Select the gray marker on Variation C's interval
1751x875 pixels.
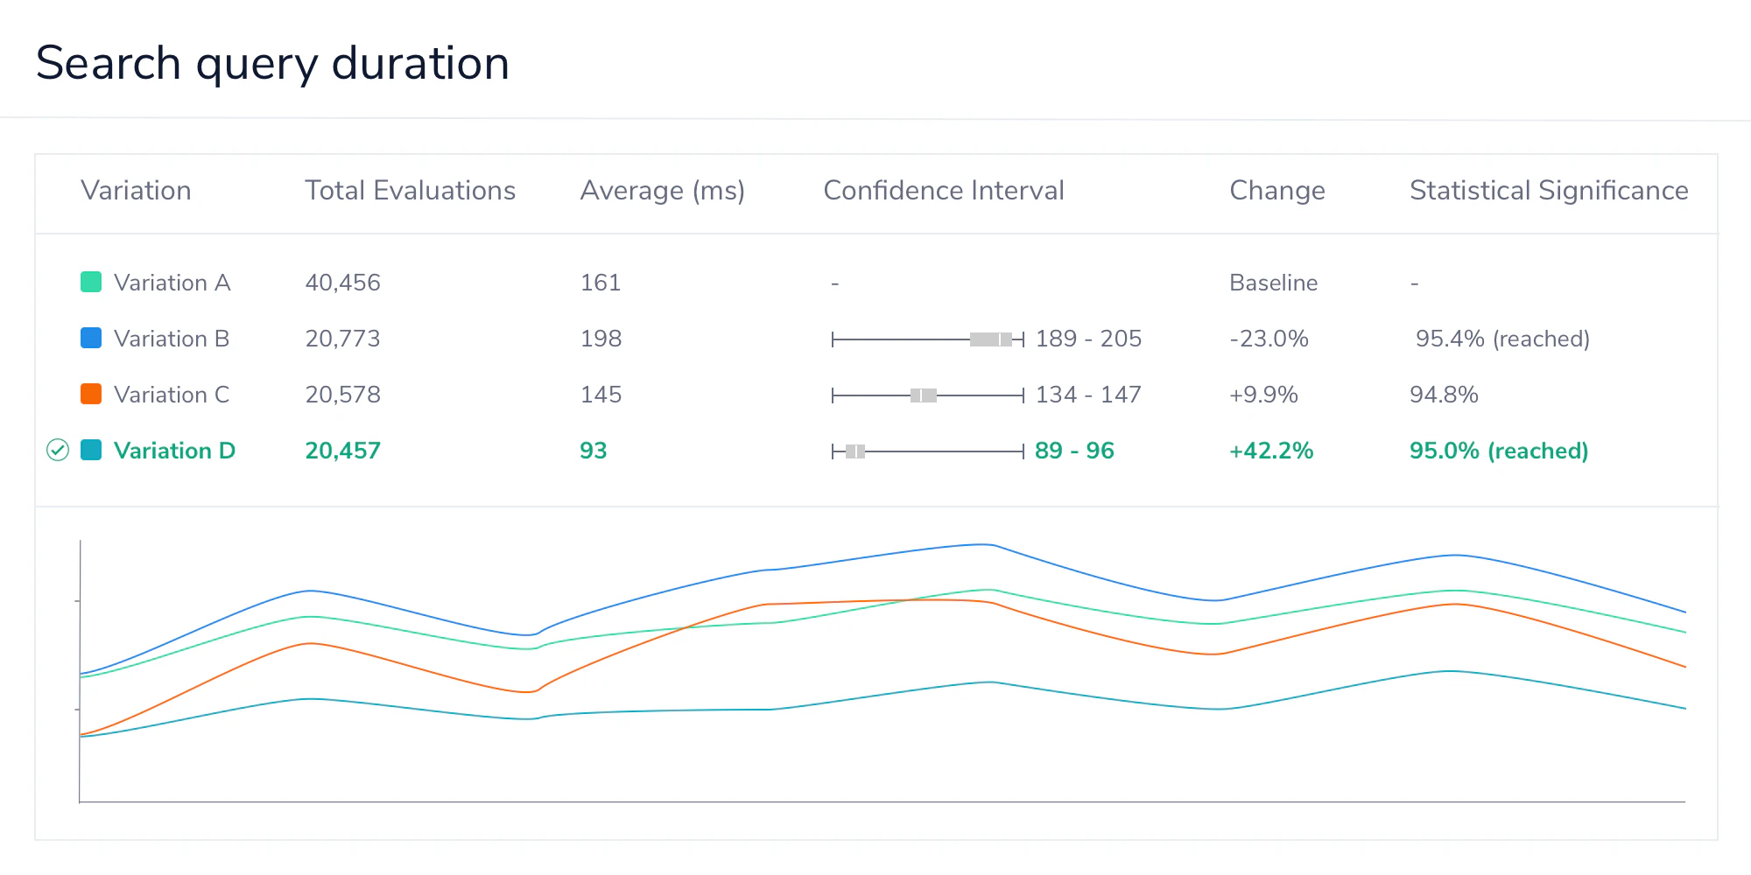click(924, 394)
